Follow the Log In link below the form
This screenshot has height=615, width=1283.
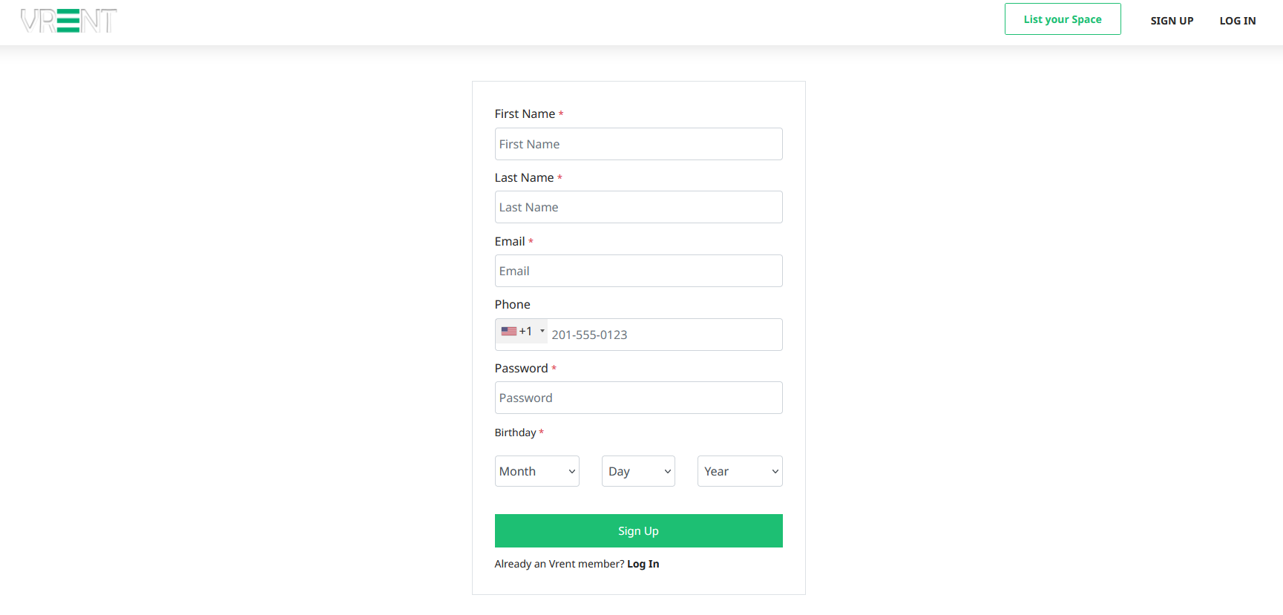pyautogui.click(x=643, y=564)
